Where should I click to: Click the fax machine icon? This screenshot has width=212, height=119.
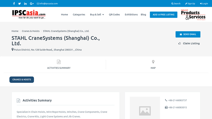[x=166, y=107]
